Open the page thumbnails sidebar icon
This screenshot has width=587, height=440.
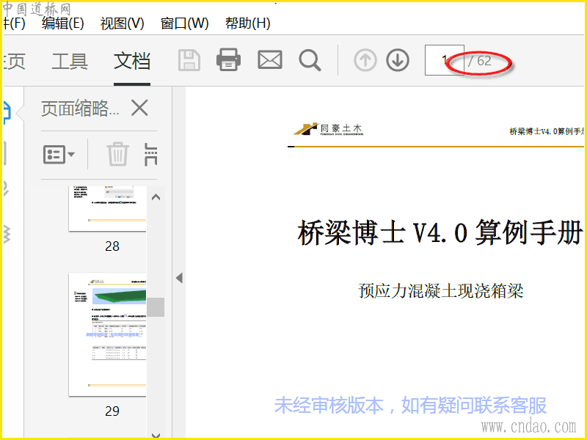pos(7,112)
